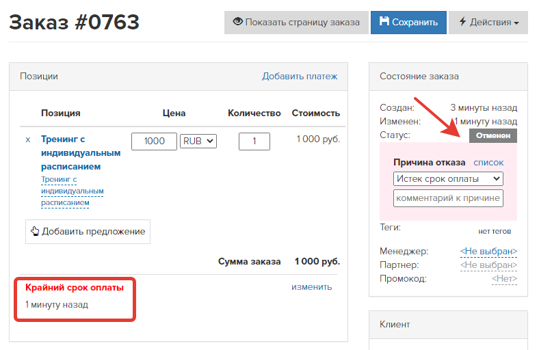Click Показать страницу заказа button
The width and height of the screenshot is (539, 350).
tap(296, 22)
